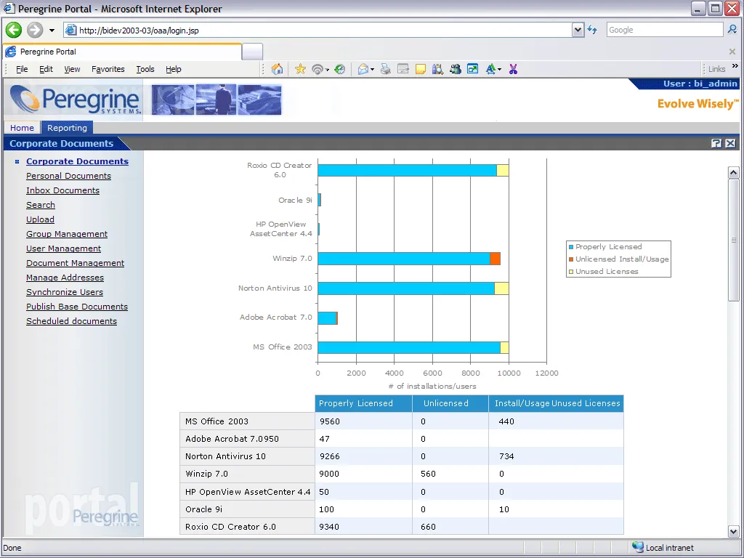Click the page scrollbar down arrow

point(734,531)
